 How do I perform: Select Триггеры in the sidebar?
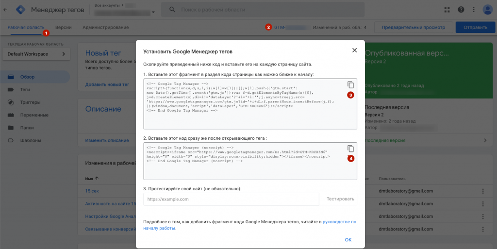pos(30,102)
